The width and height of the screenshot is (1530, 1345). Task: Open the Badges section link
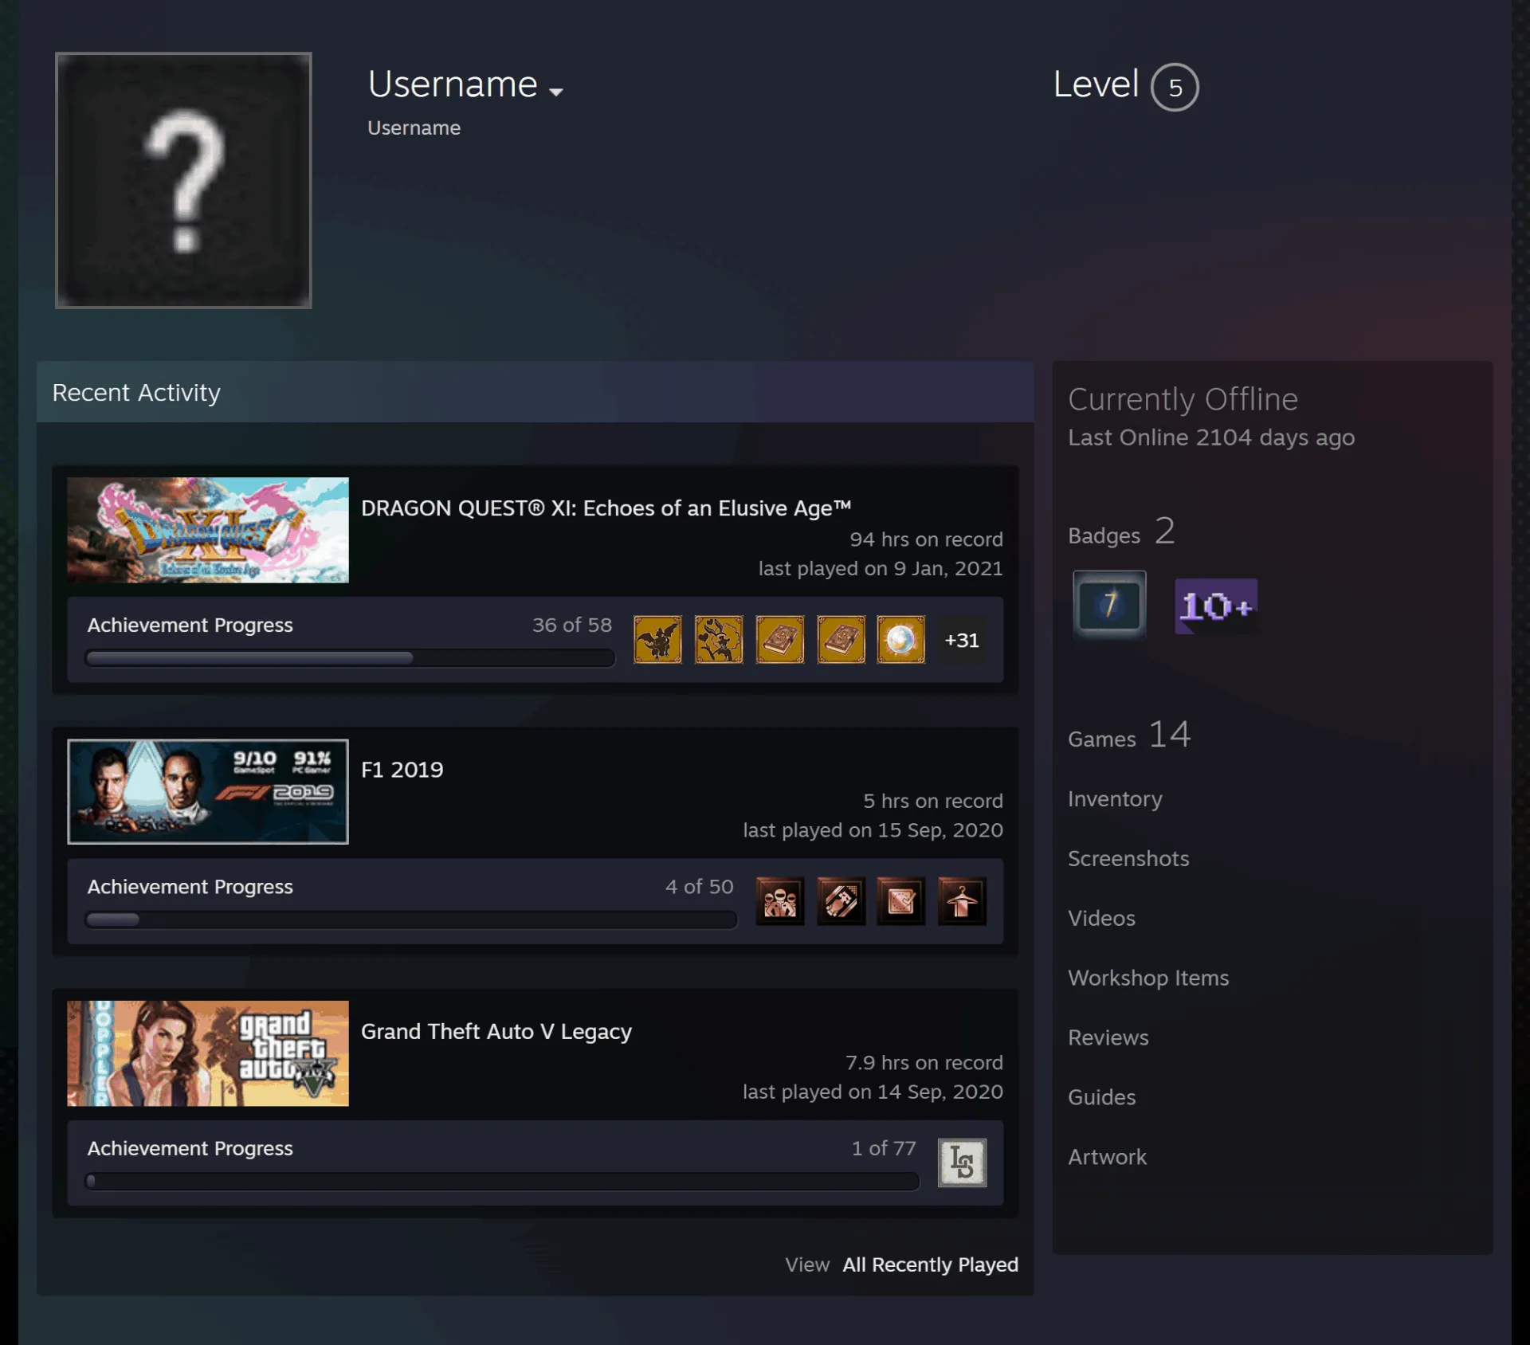[x=1121, y=531]
